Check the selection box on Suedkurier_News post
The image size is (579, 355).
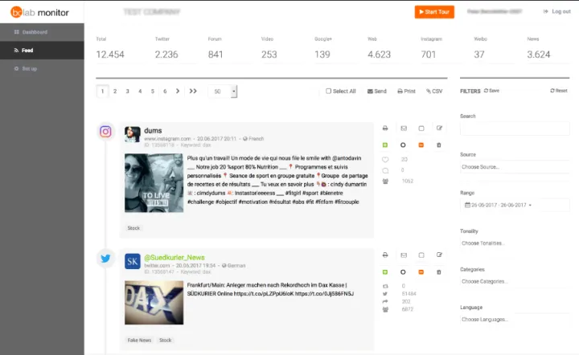(x=421, y=254)
